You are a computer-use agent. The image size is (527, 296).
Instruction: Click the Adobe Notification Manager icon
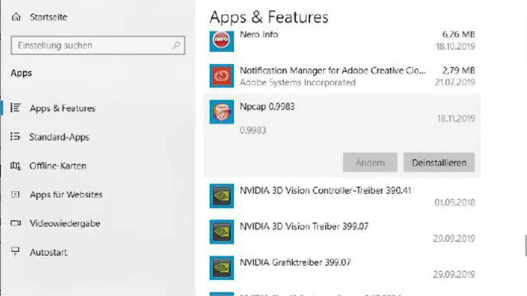point(221,76)
